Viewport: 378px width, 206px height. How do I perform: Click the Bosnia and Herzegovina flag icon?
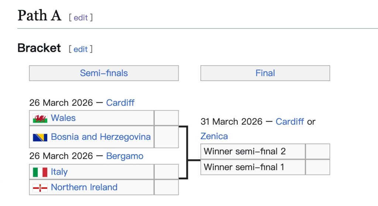[40, 137]
